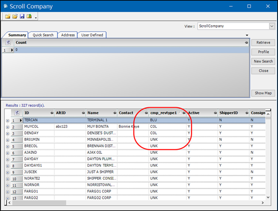Click the pin icon on Count column
Screen dimensions: 278x211
tap(246, 43)
